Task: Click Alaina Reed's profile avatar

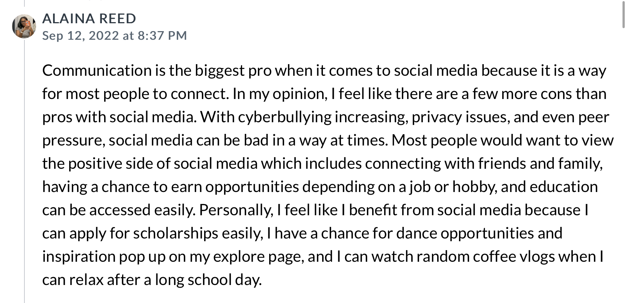Action: [24, 27]
